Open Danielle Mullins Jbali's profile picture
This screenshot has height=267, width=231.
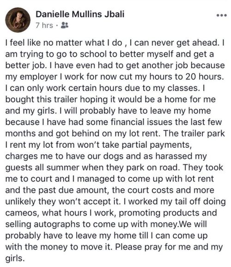point(18,20)
